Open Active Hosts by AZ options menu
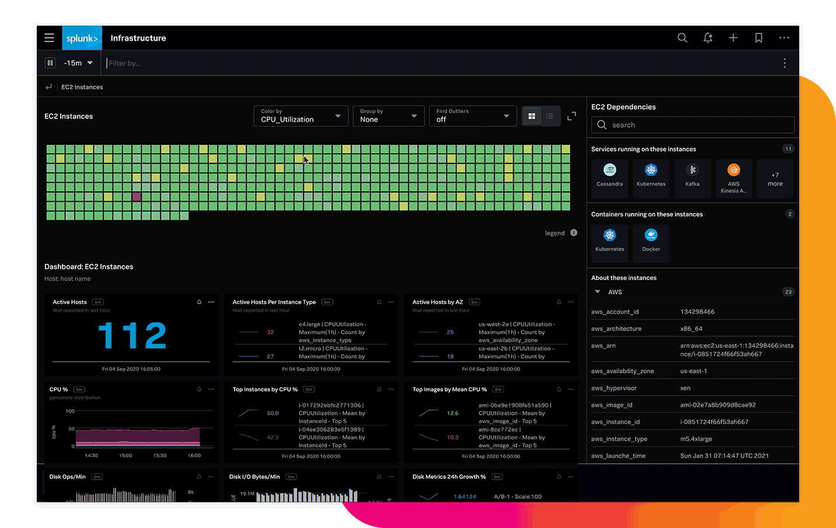The width and height of the screenshot is (836, 528). [x=571, y=302]
